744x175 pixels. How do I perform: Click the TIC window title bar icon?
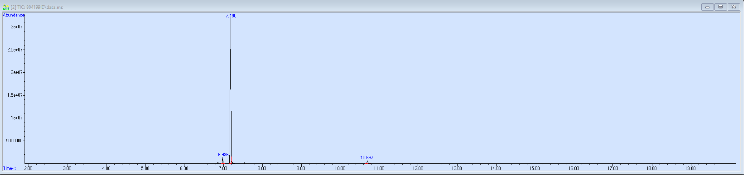[x=6, y=7]
